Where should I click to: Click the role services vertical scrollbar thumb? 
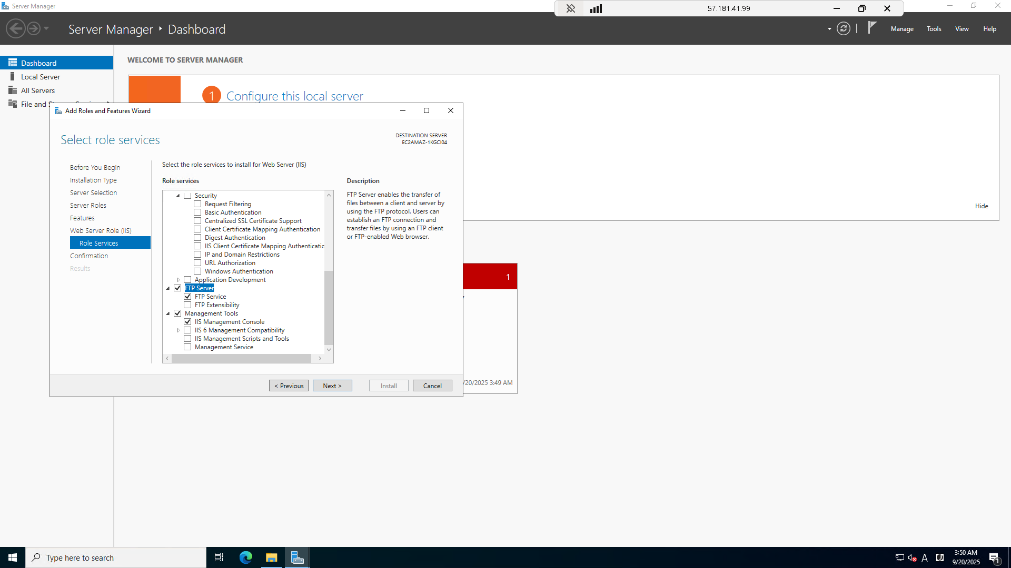(329, 308)
